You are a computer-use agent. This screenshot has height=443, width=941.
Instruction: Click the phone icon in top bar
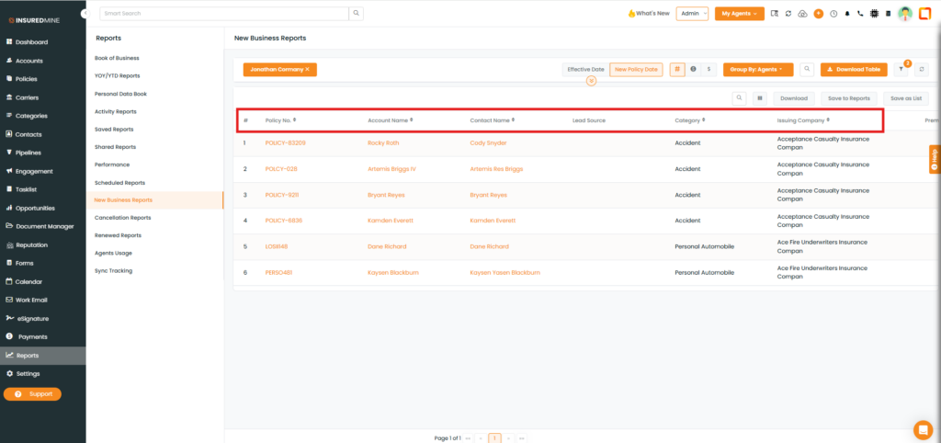(860, 14)
